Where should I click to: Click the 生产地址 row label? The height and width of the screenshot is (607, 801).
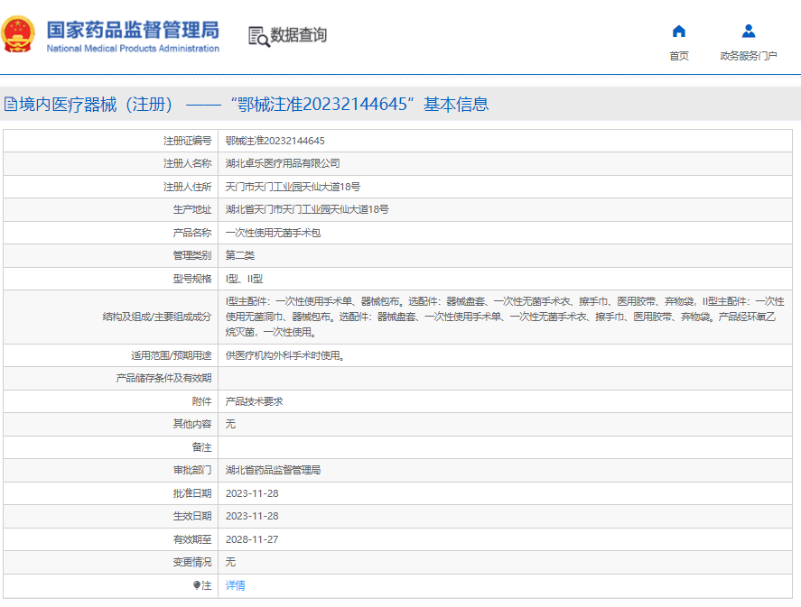pyautogui.click(x=192, y=209)
